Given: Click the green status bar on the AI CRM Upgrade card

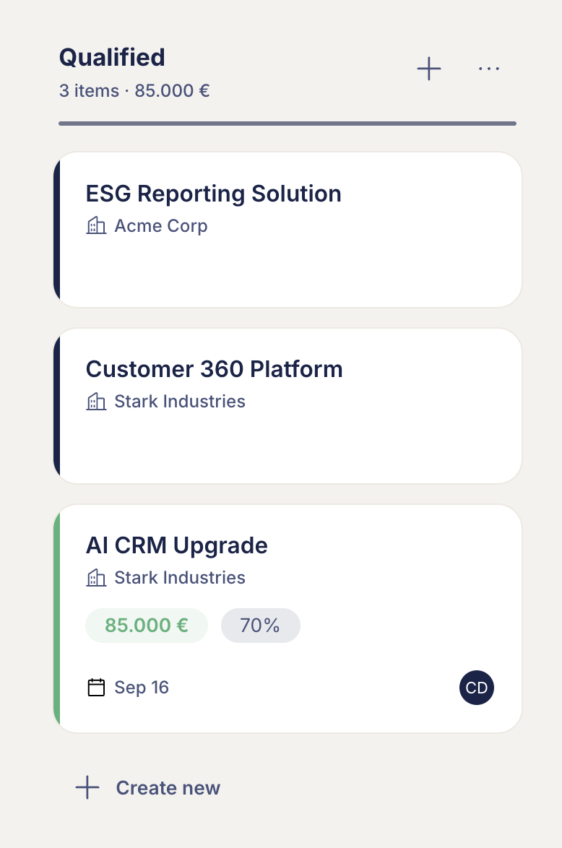Looking at the screenshot, I should tap(57, 619).
